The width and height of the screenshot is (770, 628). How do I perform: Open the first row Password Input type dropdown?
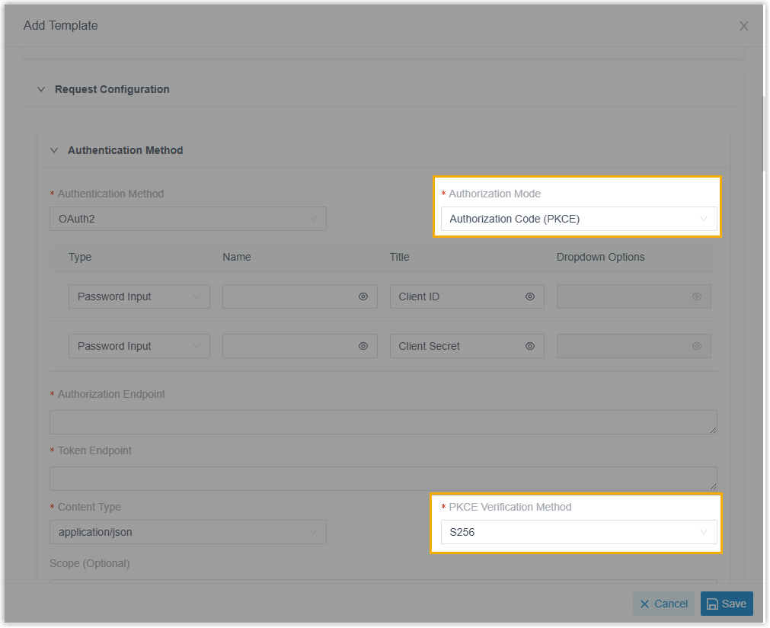coord(139,296)
